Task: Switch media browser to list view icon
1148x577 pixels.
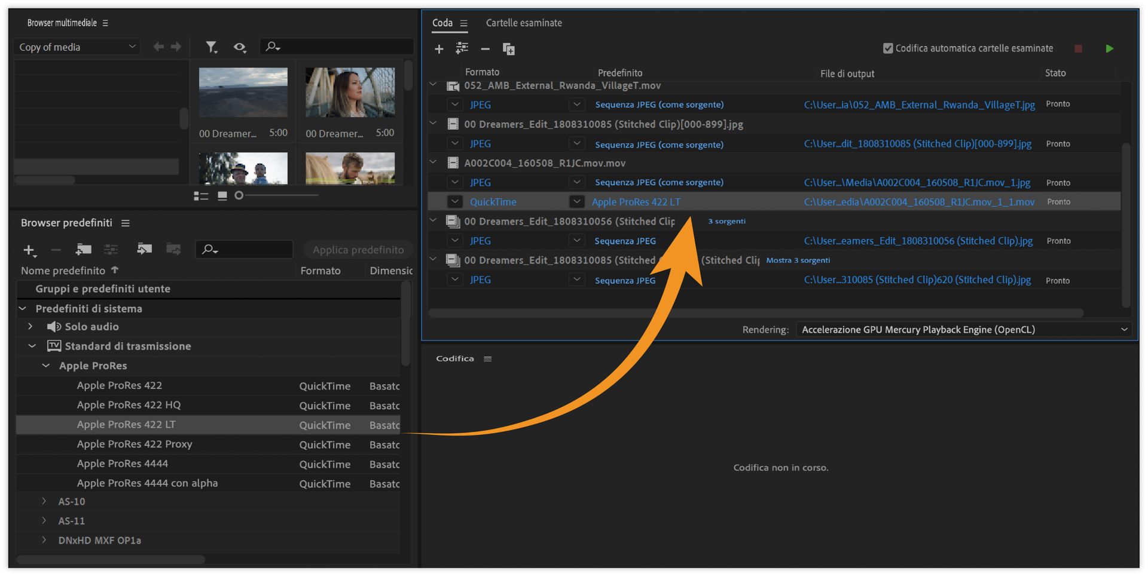Action: coord(201,196)
